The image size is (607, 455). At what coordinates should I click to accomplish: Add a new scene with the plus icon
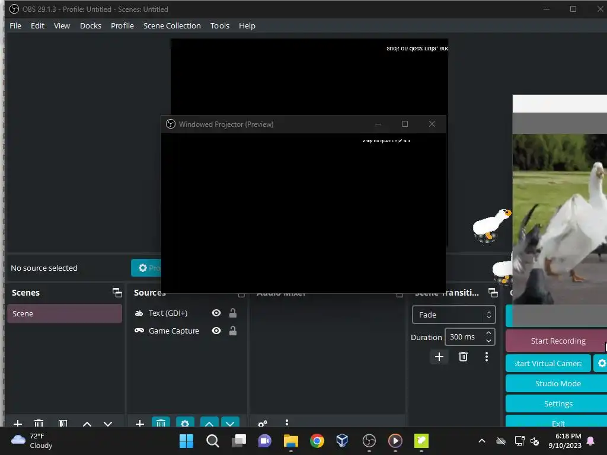pos(18,423)
